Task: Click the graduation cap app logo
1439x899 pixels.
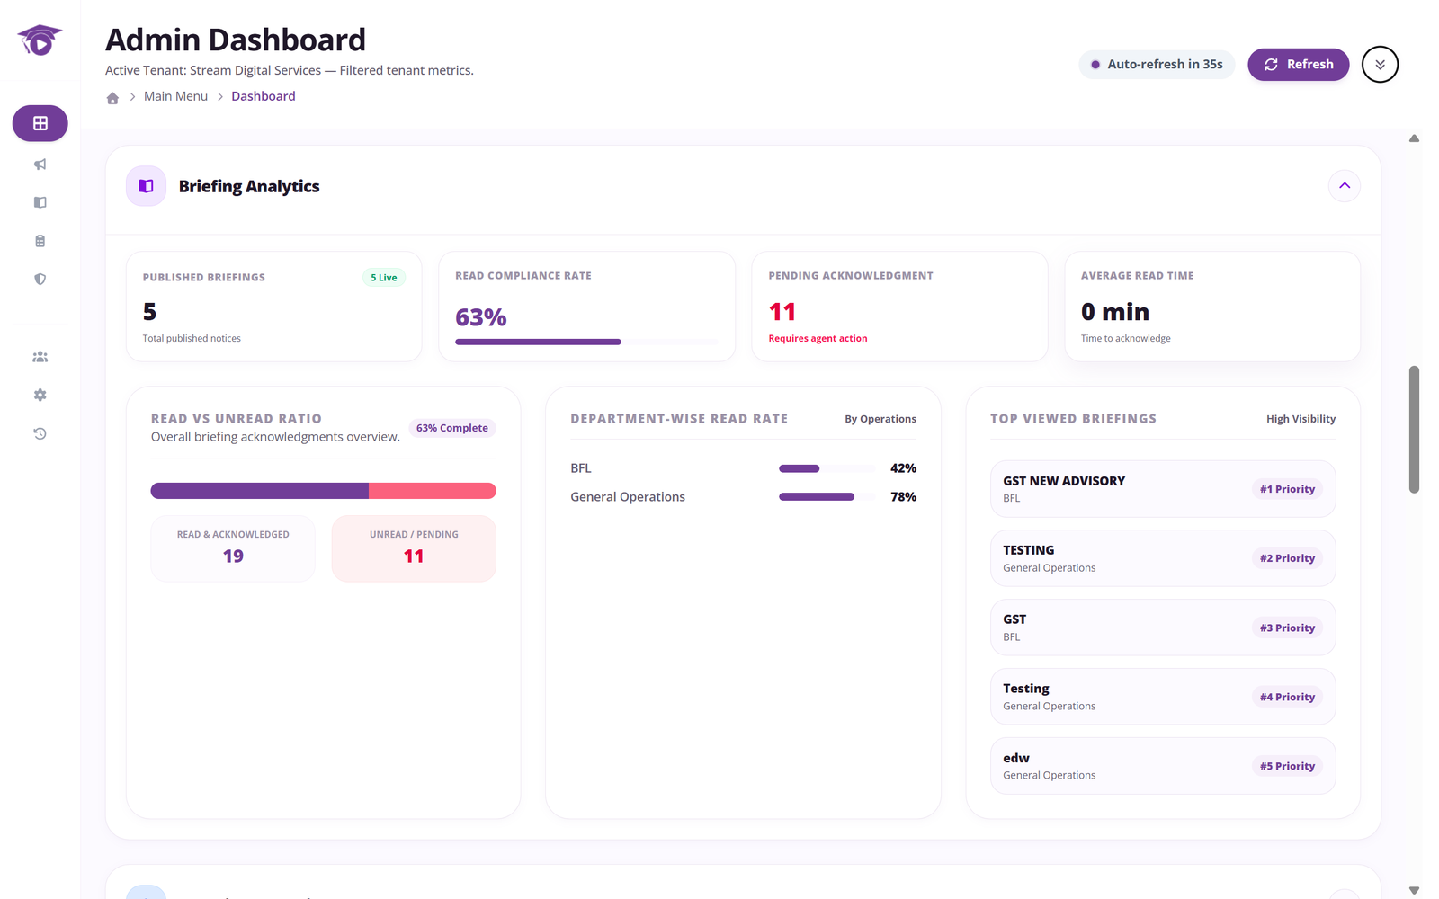Action: coord(40,40)
